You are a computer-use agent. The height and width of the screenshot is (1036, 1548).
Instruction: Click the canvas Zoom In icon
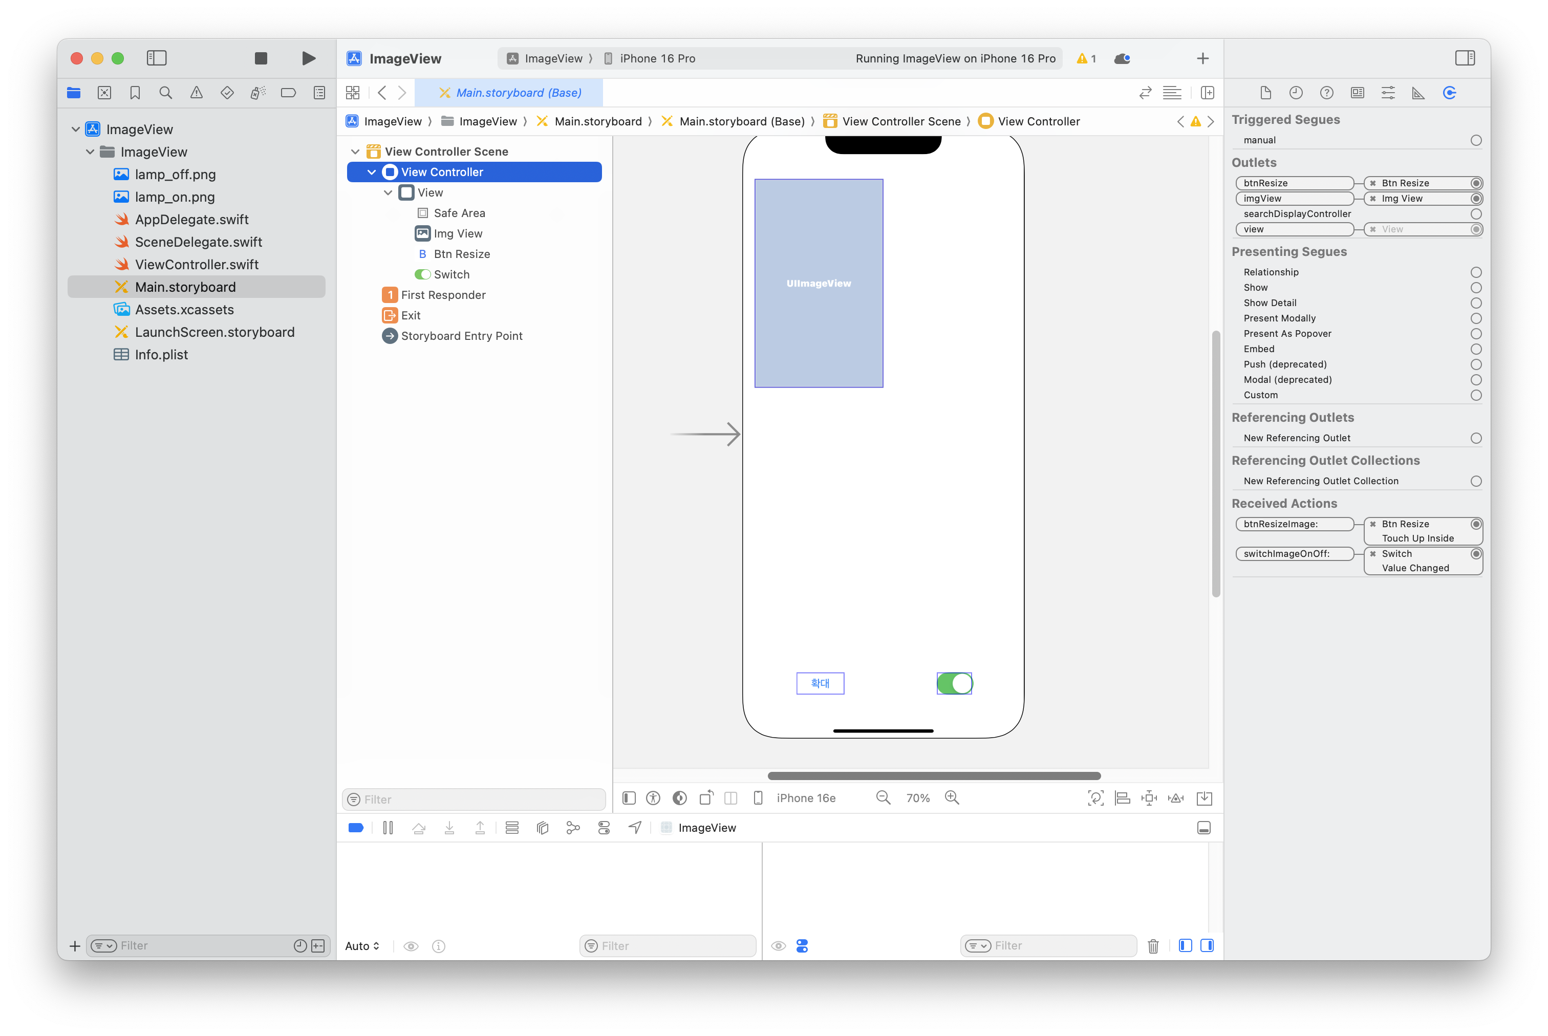point(952,797)
